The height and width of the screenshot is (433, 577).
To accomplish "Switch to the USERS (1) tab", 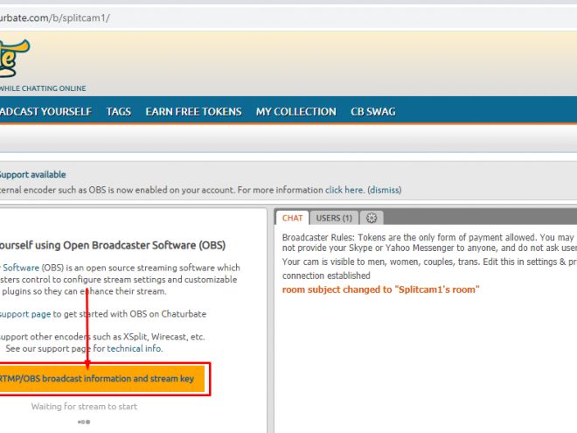I will (334, 218).
